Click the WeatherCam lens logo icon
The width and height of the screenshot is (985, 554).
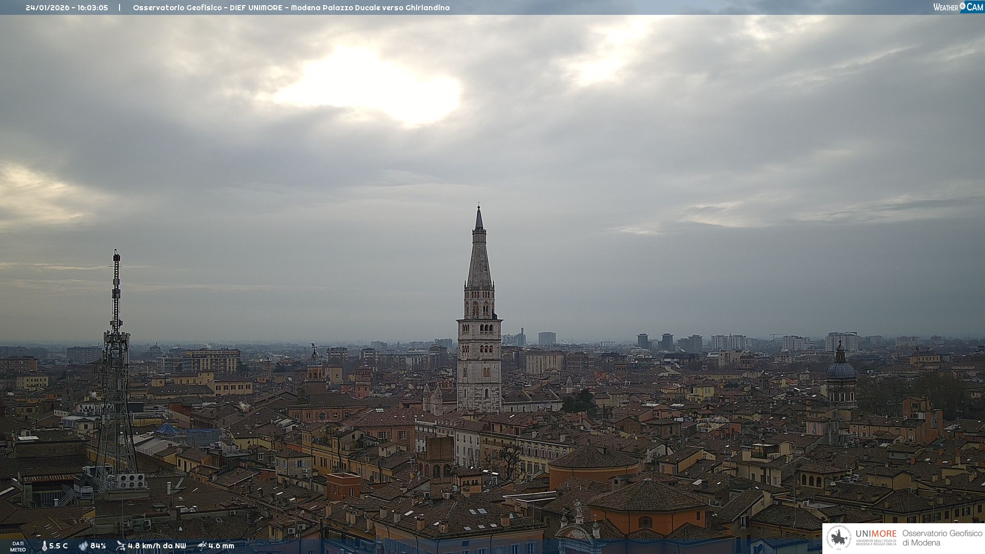pos(962,6)
